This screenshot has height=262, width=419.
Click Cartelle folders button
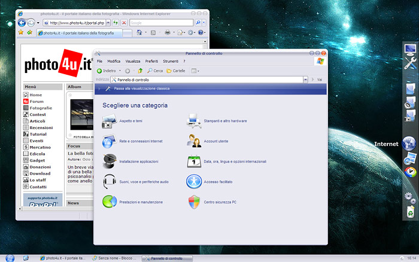176,71
